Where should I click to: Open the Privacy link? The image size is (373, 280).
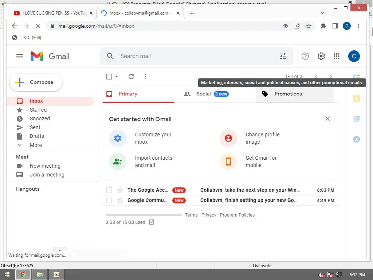[x=209, y=215]
